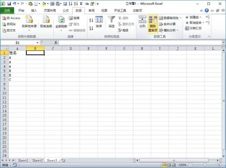Image resolution: width=226 pixels, height=168 pixels.
Task: Click the blue Help question mark icon
Action: (207, 10)
